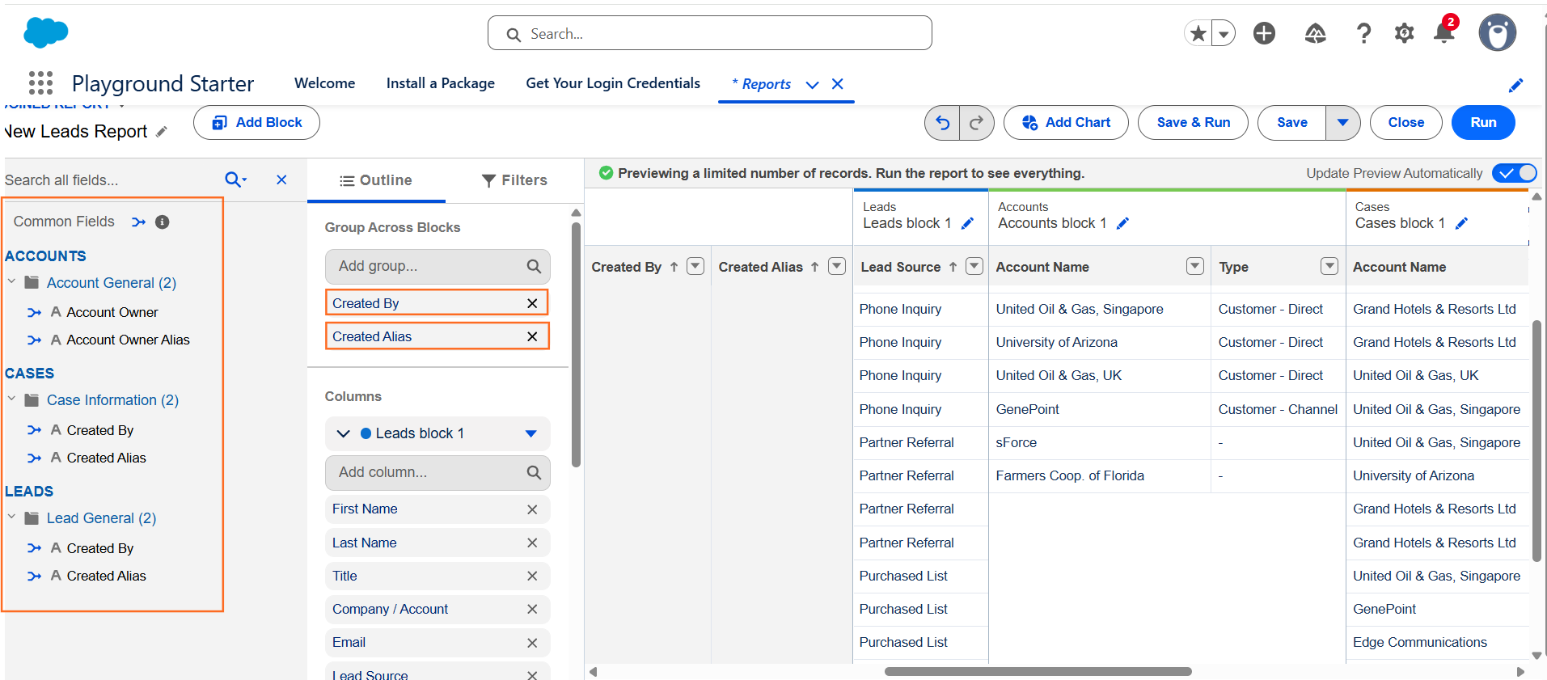This screenshot has width=1547, height=680.
Task: Toggle Update Preview Automatically switch
Action: point(1515,173)
